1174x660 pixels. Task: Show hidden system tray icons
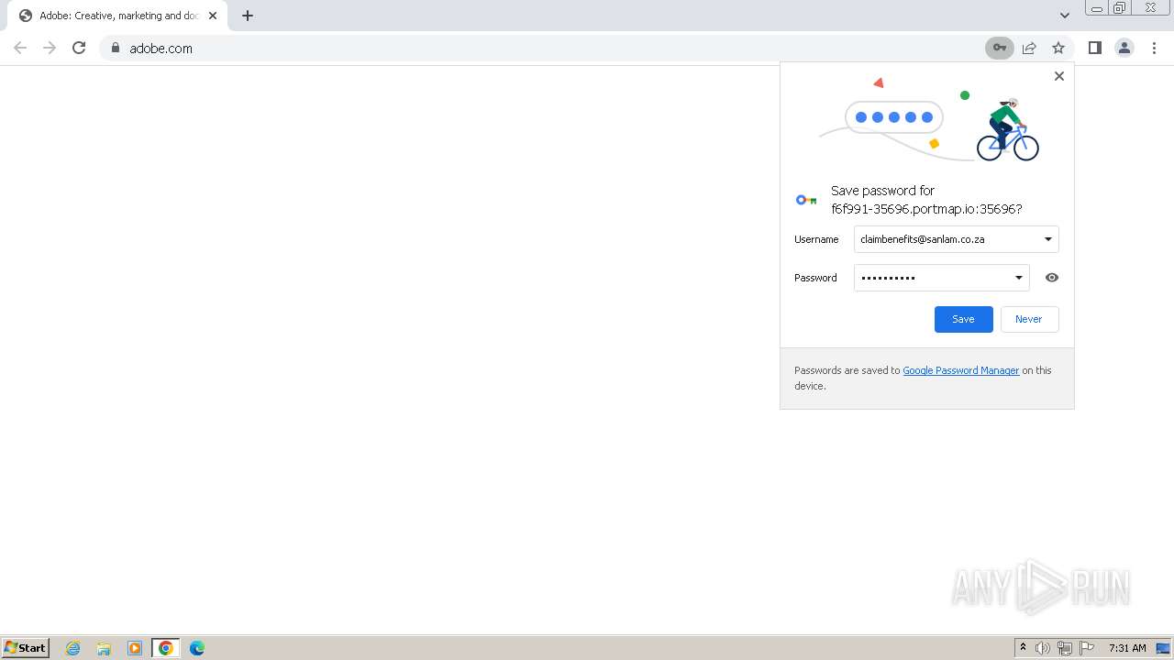1023,648
